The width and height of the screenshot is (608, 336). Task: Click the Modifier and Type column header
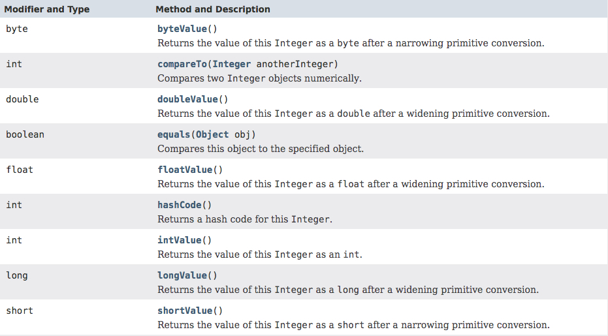[47, 9]
